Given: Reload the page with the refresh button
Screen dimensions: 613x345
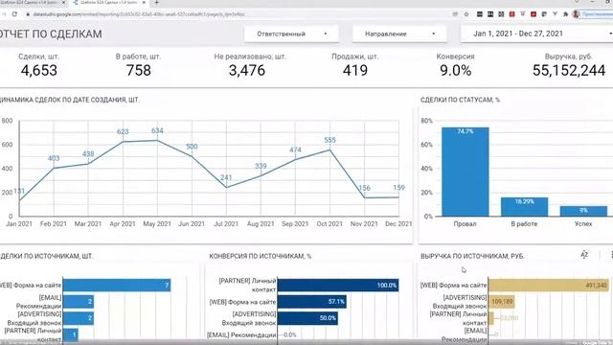Looking at the screenshot, I should point(14,14).
